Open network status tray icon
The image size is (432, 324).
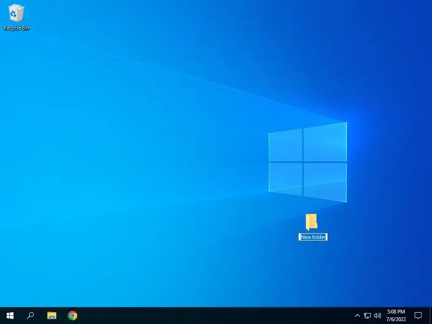click(367, 316)
